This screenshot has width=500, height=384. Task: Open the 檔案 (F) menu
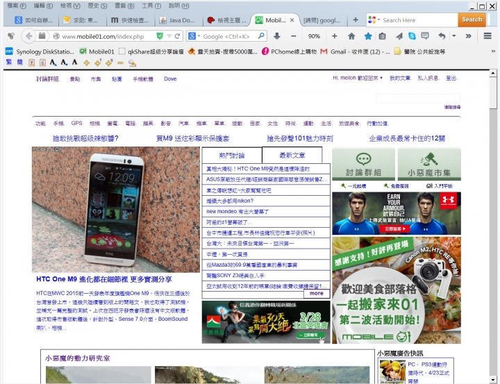coord(17,6)
